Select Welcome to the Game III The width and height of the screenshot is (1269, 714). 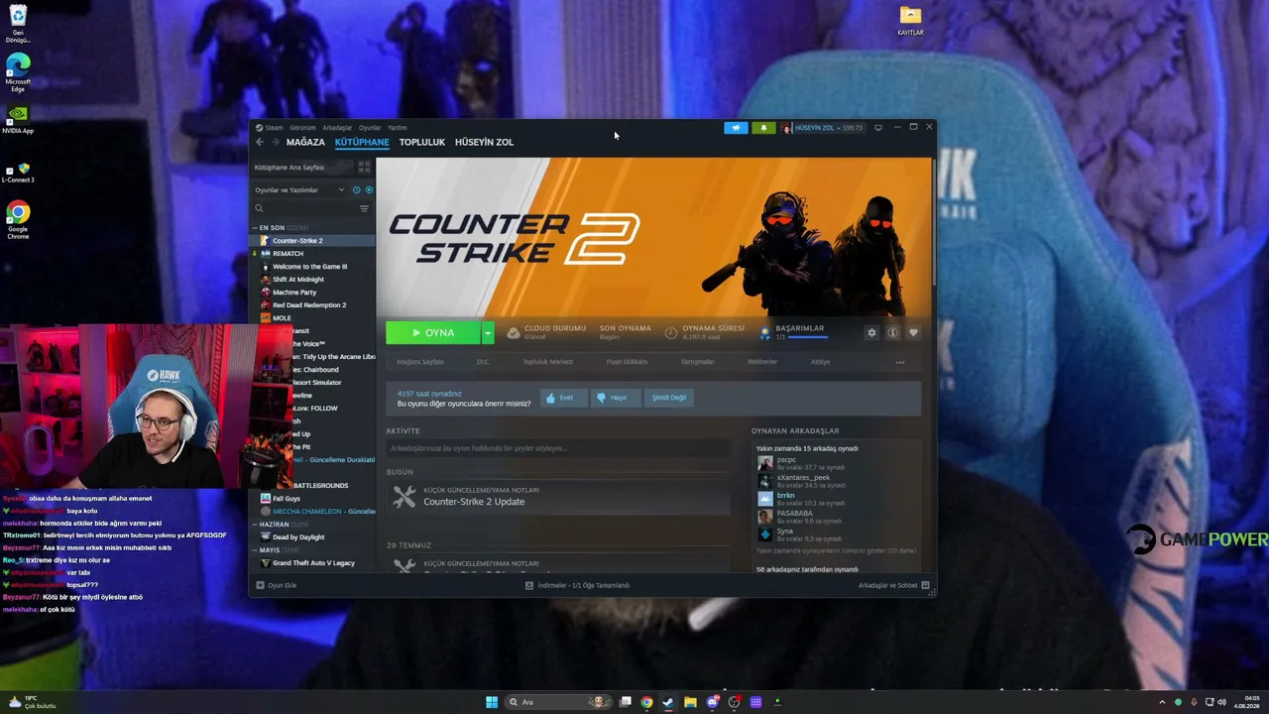313,267
